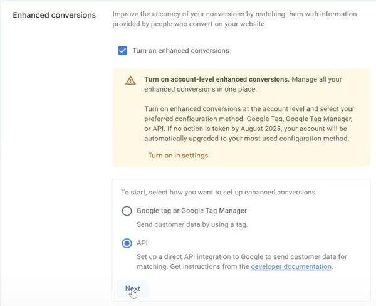Select the API radio button

point(127,243)
